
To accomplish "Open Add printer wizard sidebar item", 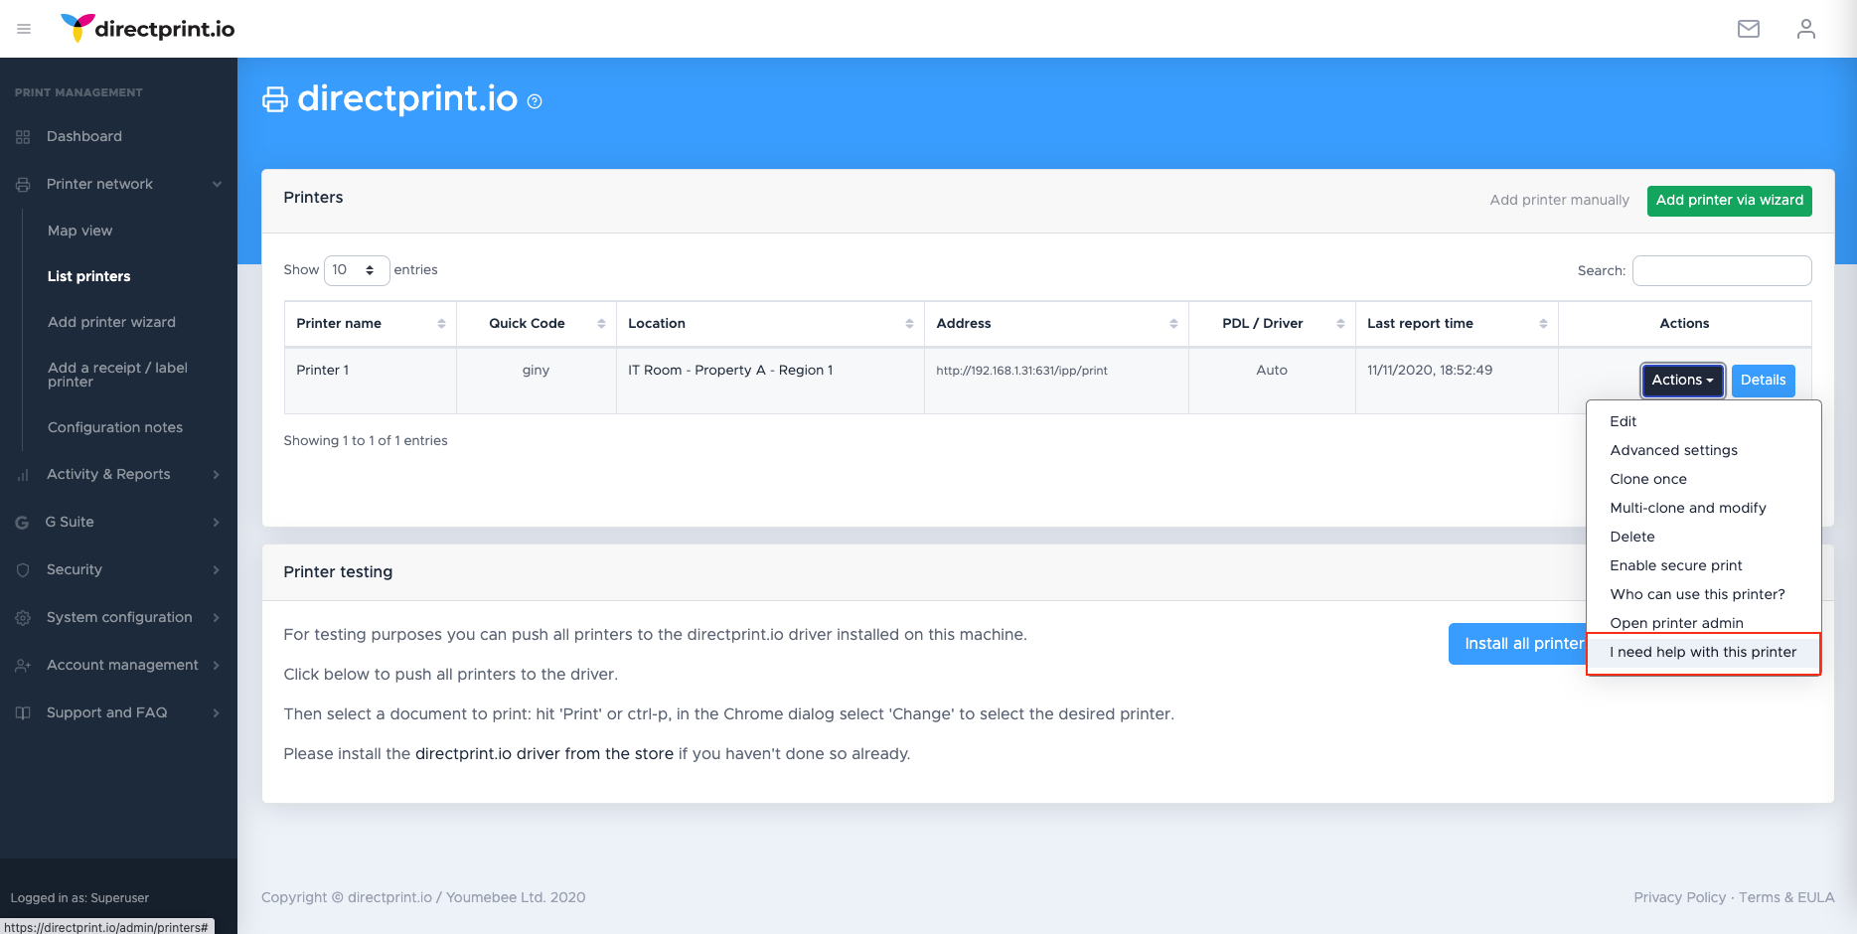I will (111, 322).
